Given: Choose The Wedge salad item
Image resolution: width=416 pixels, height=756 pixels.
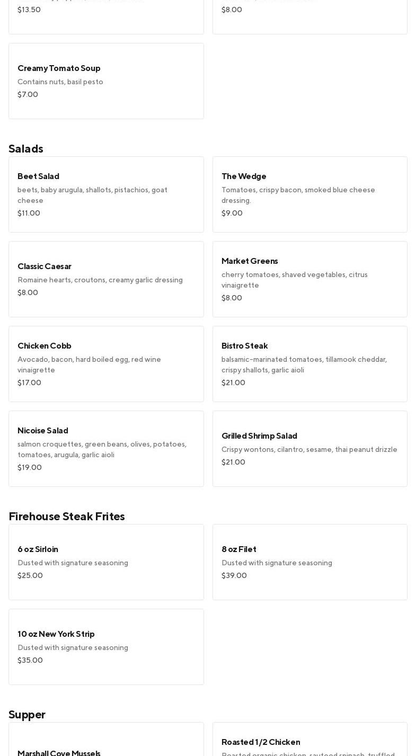Looking at the screenshot, I should (309, 194).
